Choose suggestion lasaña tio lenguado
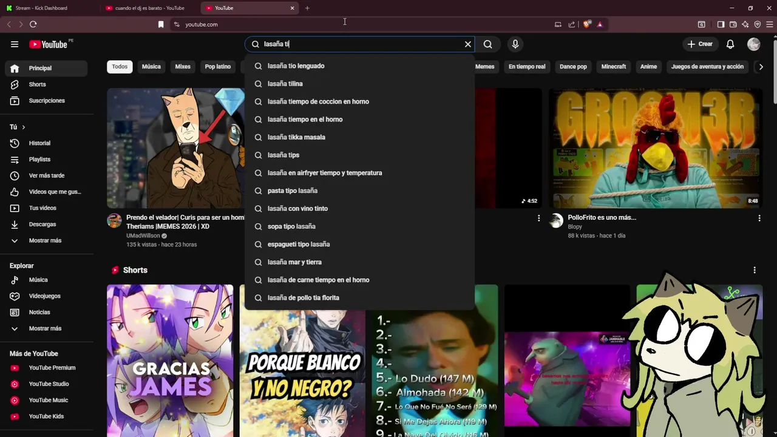The image size is (777, 437). [359, 66]
